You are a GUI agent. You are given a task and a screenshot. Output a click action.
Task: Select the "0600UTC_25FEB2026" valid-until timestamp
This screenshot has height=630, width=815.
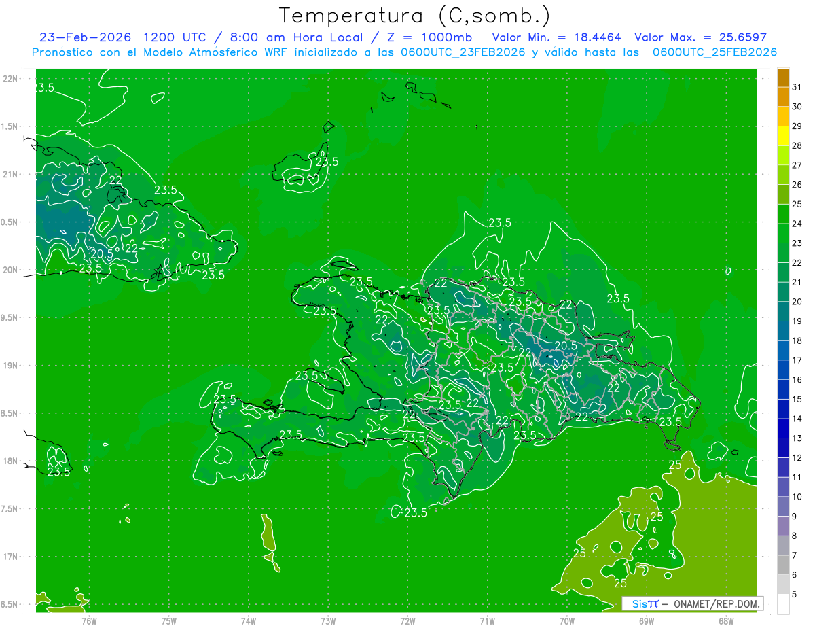coord(714,52)
